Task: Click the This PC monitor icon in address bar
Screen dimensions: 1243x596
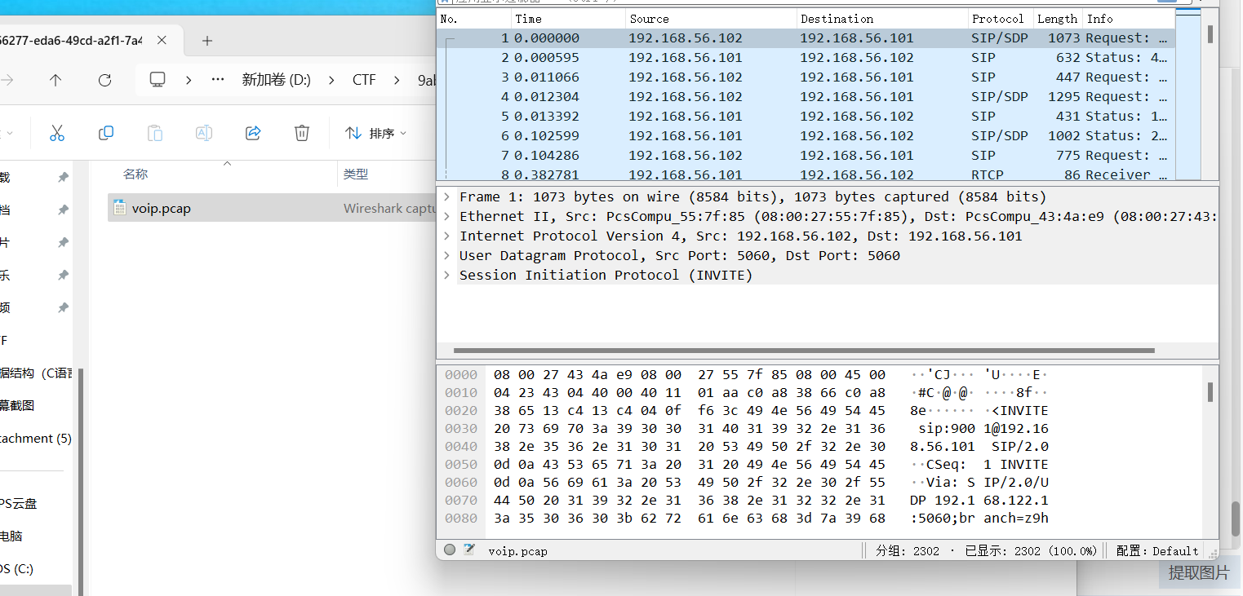Action: (x=158, y=80)
